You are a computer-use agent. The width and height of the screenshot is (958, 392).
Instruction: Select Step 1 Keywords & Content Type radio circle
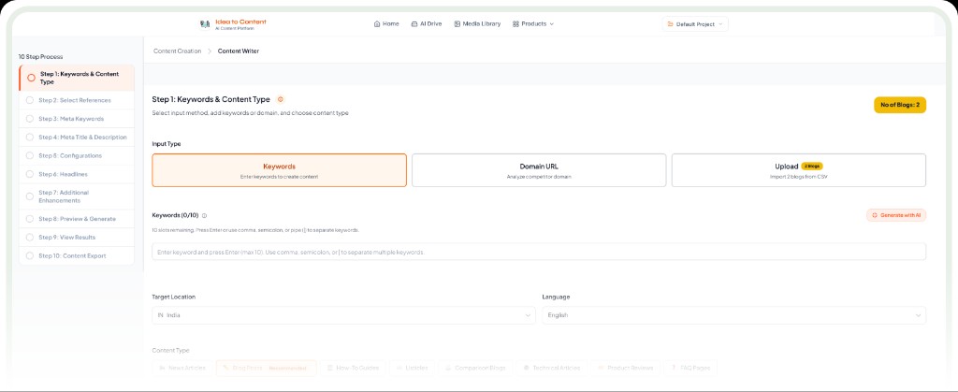pos(31,78)
